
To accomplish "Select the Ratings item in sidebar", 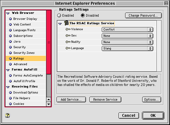I will (26, 59).
